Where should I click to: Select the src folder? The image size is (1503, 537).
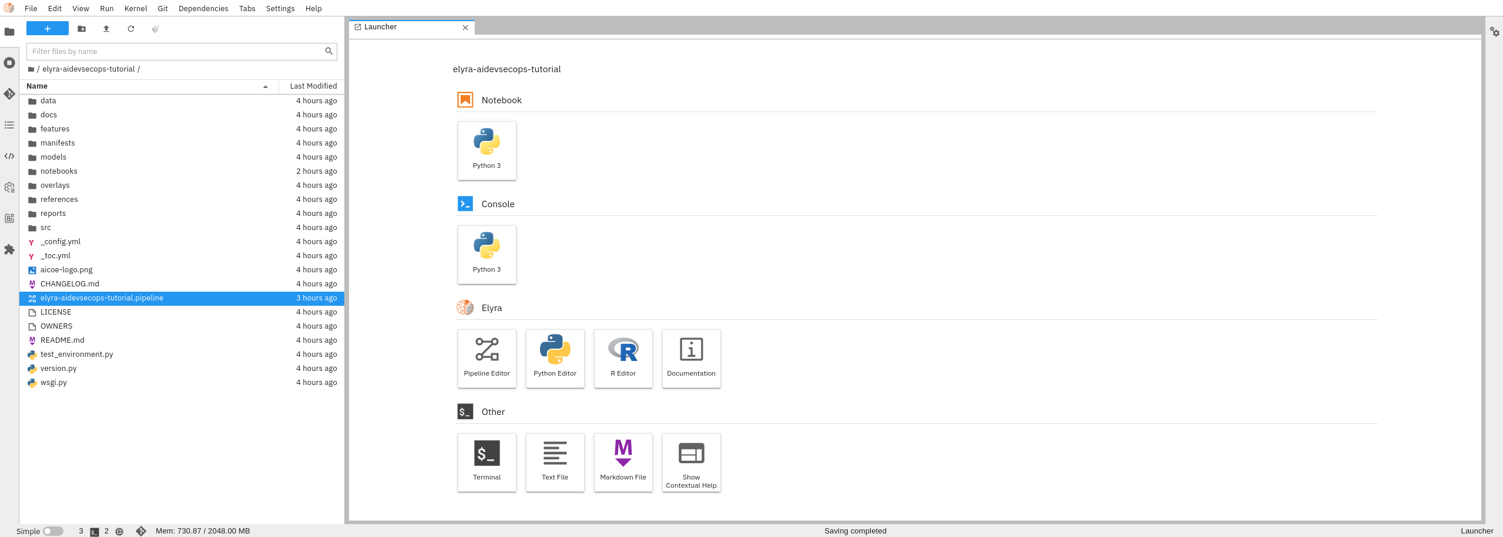[x=182, y=228]
